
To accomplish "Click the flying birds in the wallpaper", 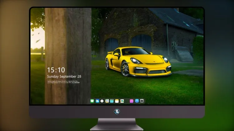I will (x=36, y=38).
